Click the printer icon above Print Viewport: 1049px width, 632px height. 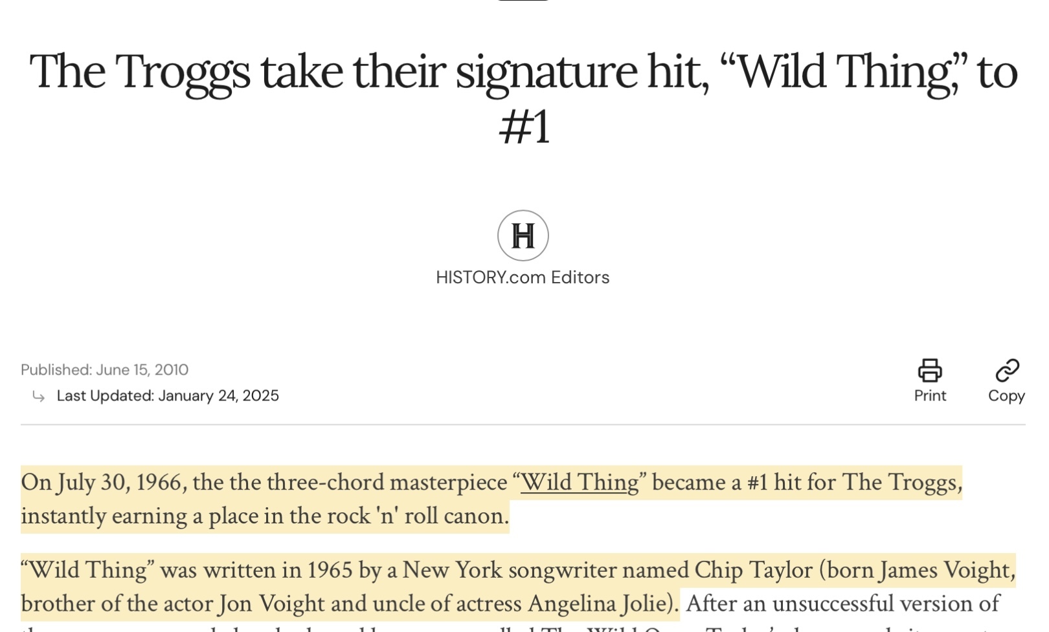click(x=930, y=371)
